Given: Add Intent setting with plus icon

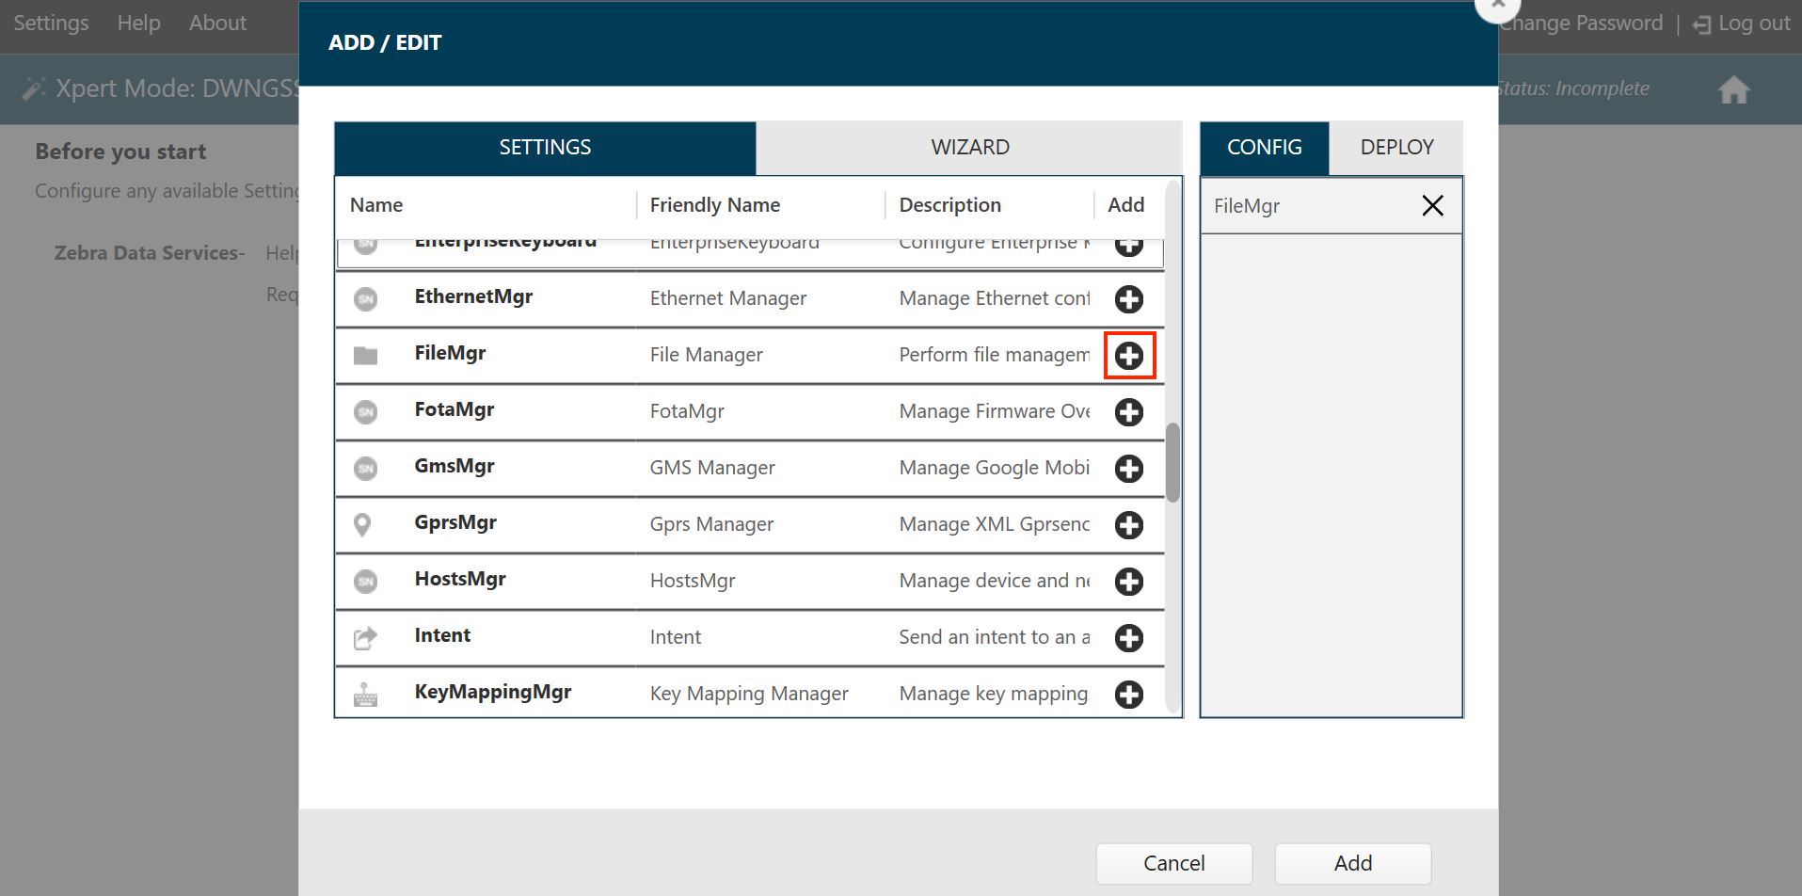Looking at the screenshot, I should tap(1128, 638).
